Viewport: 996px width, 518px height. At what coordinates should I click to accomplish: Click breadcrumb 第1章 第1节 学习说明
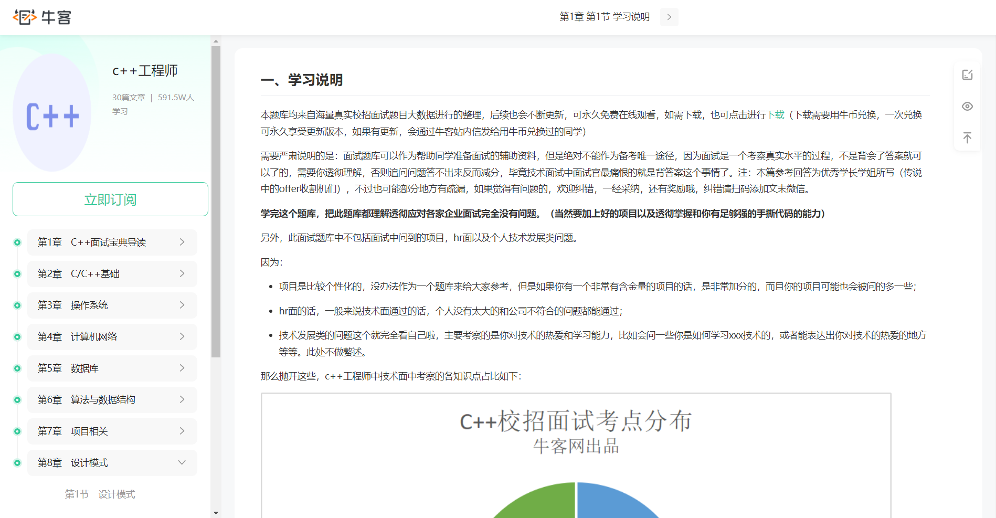point(604,17)
